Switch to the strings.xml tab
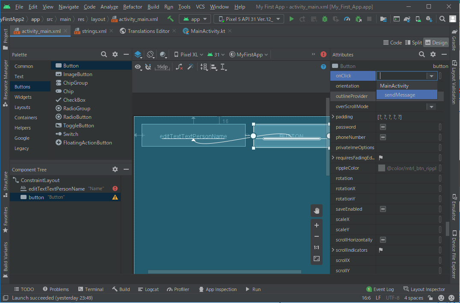Viewport: 460px width, 303px height. 94,31
